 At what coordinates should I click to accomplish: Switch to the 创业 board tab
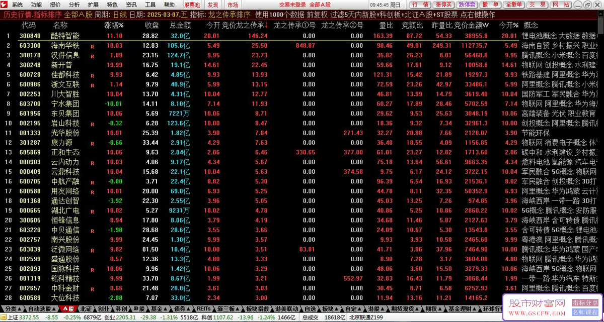(x=104, y=308)
